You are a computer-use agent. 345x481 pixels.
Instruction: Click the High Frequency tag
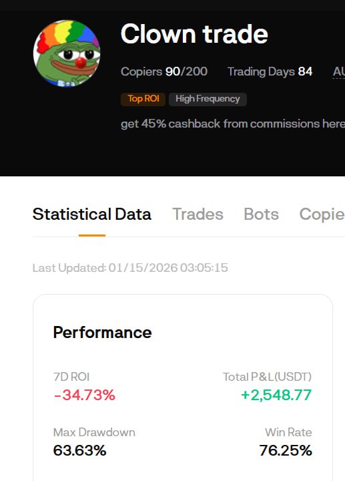[208, 99]
